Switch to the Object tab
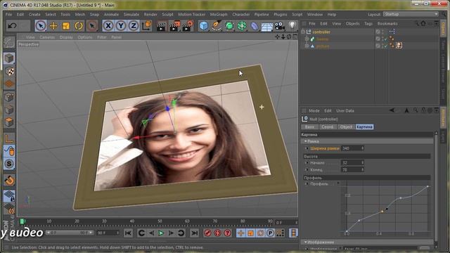The image size is (450, 253). pos(346,126)
